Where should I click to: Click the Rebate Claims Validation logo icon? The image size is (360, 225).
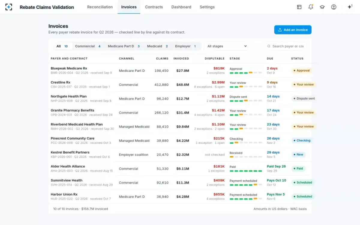(x=9, y=7)
